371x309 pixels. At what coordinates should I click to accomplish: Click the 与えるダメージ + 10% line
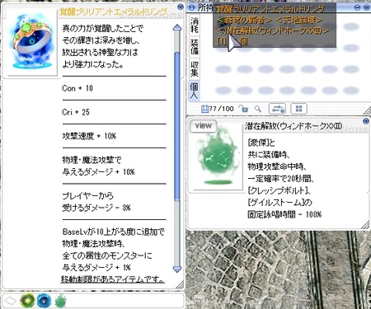(x=98, y=172)
